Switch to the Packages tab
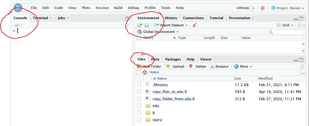This screenshot has height=126, width=309. [x=173, y=59]
